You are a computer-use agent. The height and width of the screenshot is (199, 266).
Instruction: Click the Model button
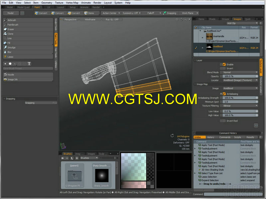[10, 13]
